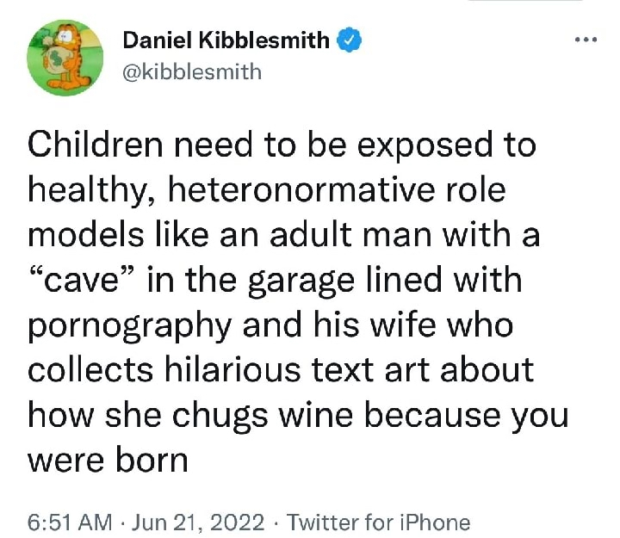Click the word "collects" in the tweet
The width and height of the screenshot is (620, 538).
[87, 371]
